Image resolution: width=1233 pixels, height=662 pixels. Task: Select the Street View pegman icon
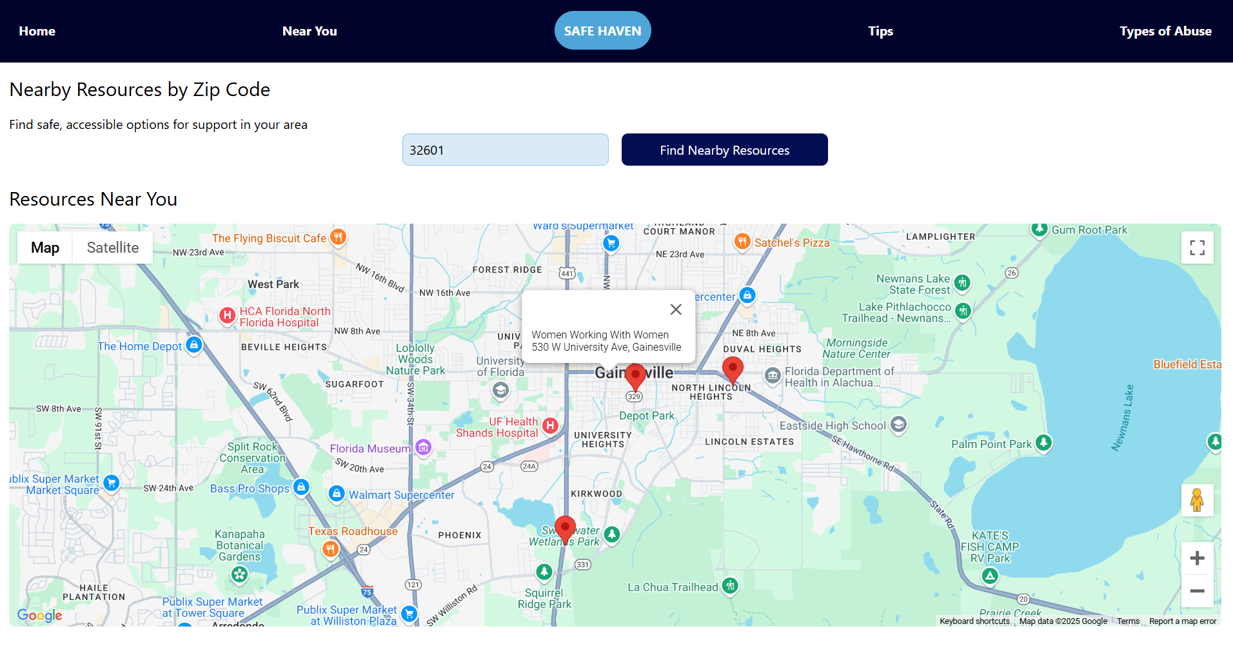point(1197,500)
